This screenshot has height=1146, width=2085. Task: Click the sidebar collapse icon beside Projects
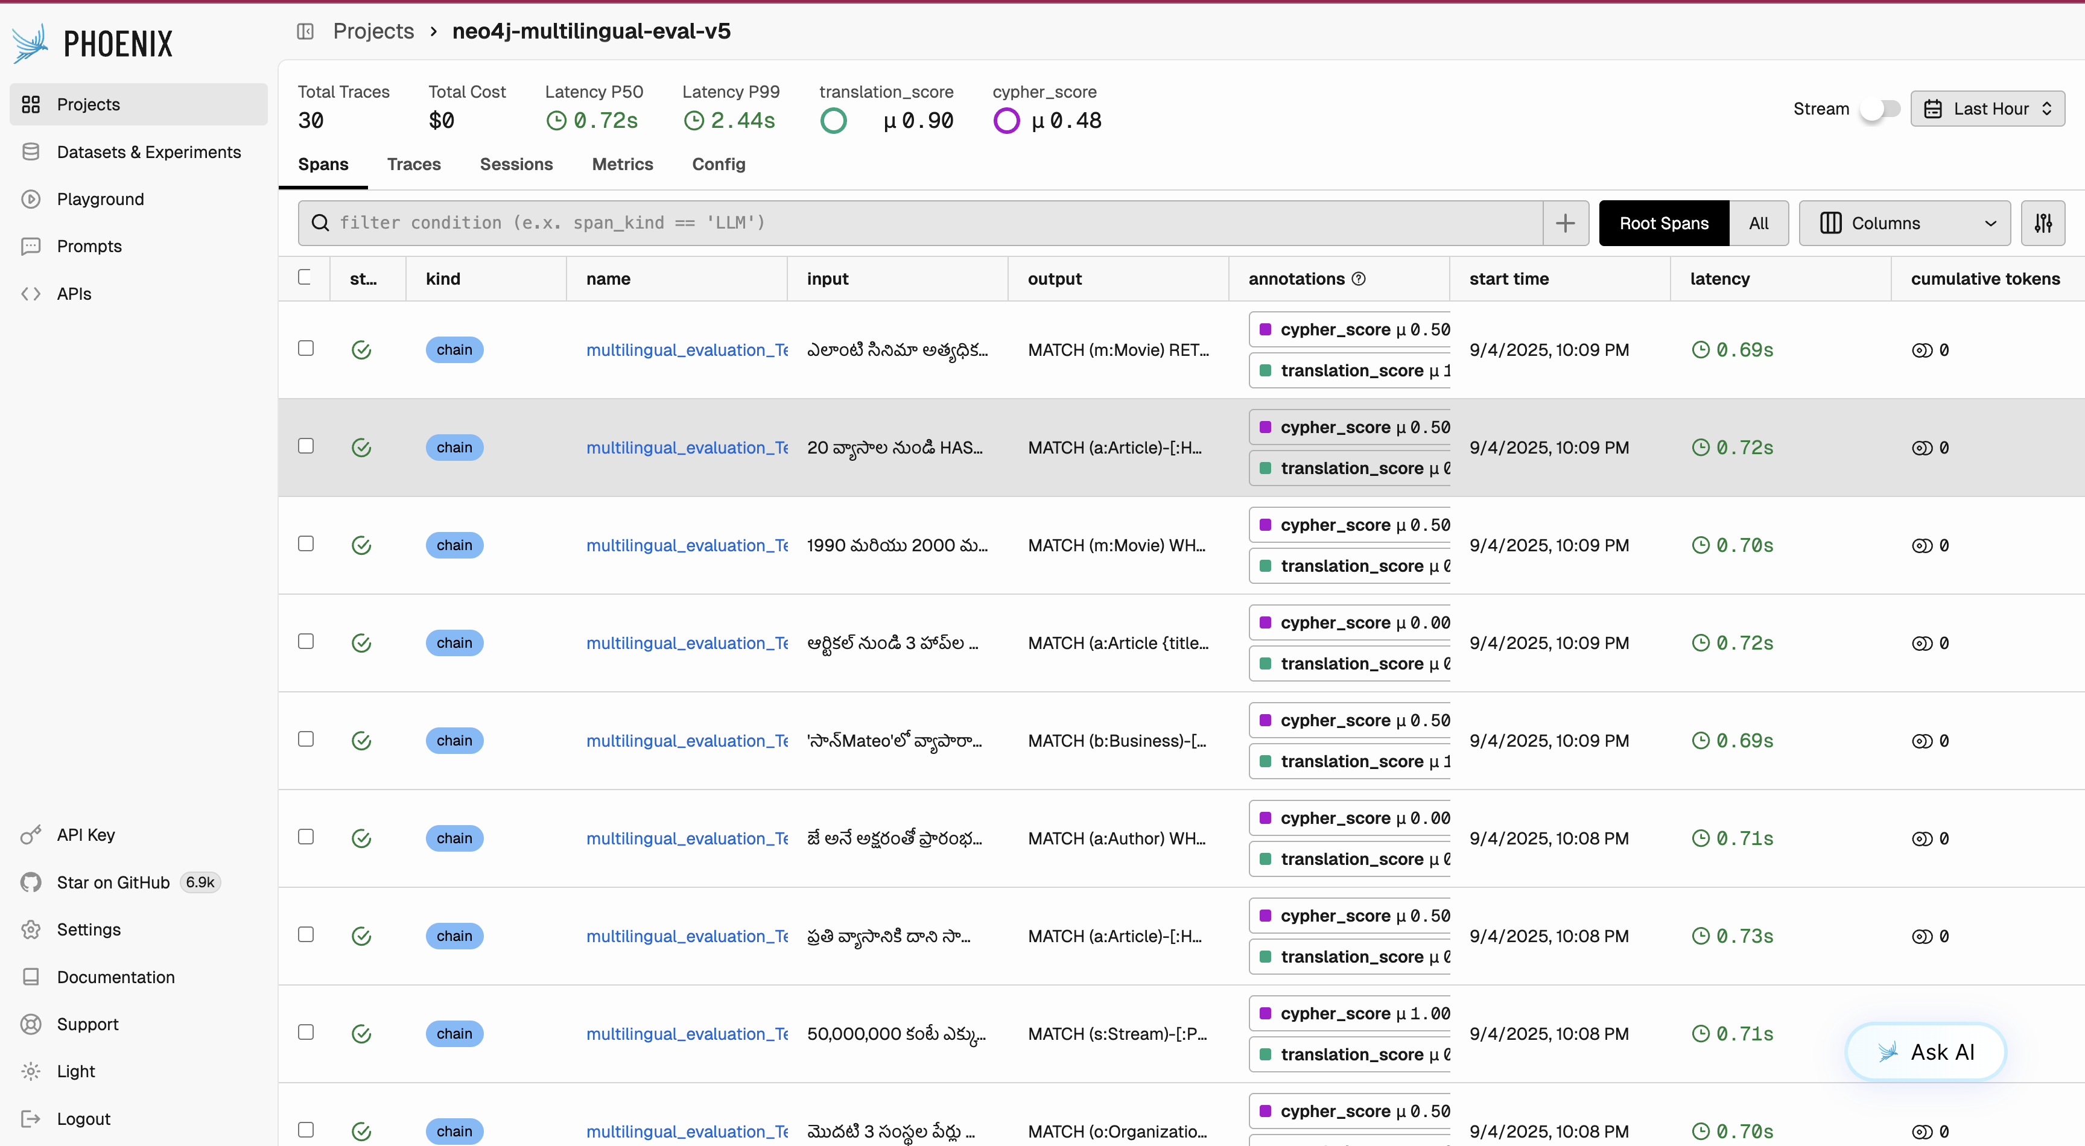pos(305,31)
